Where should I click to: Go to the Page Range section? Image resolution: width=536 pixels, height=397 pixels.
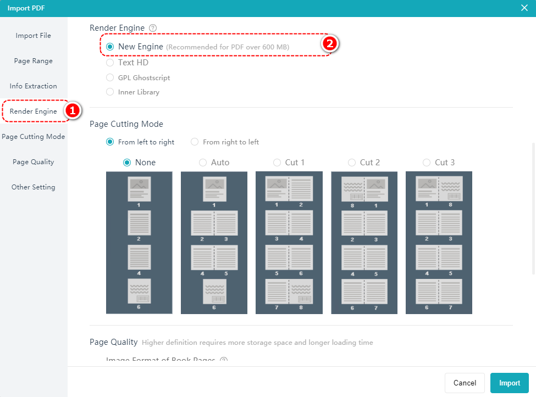(33, 61)
